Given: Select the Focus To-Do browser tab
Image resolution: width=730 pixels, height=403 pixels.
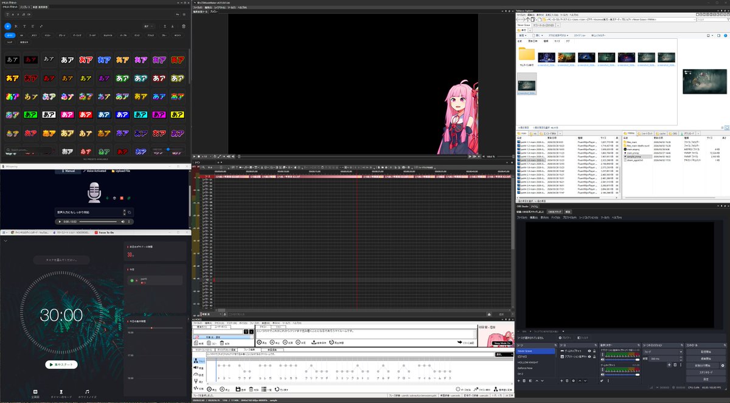Looking at the screenshot, I should (104, 232).
